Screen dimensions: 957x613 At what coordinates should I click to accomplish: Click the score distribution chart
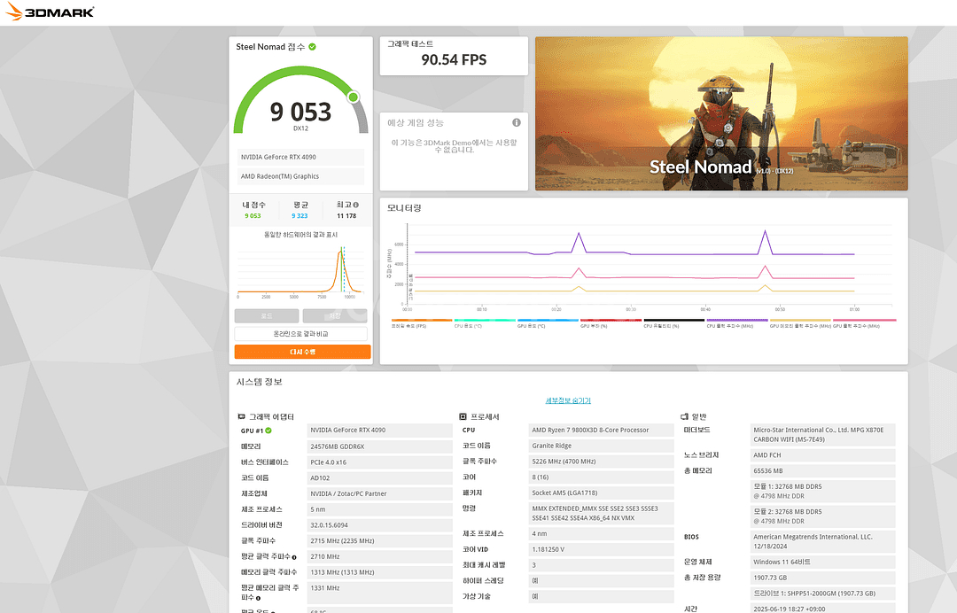point(301,271)
